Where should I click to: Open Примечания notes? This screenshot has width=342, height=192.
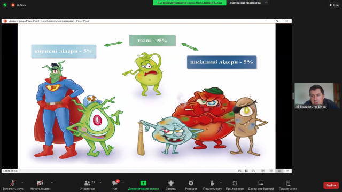(287, 185)
